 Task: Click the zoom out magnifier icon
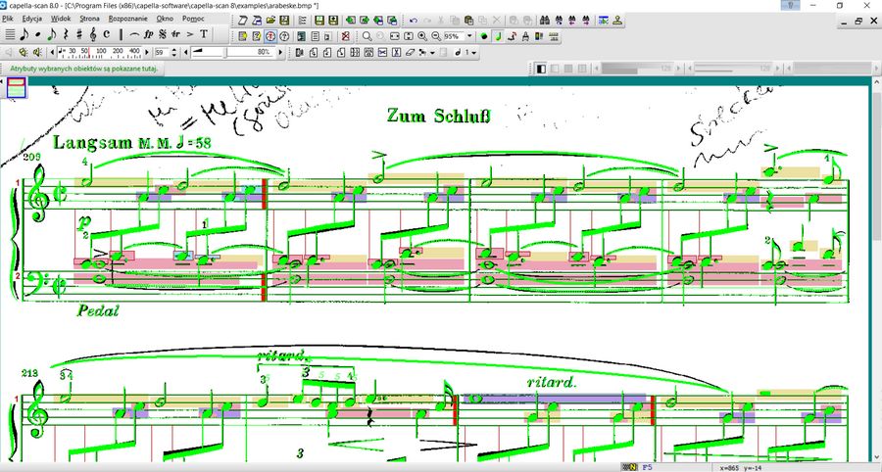click(x=436, y=36)
